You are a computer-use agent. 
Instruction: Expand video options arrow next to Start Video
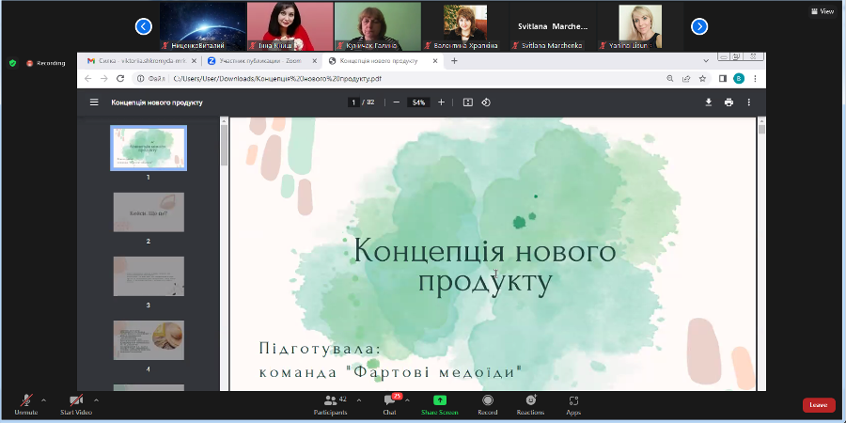(96, 399)
